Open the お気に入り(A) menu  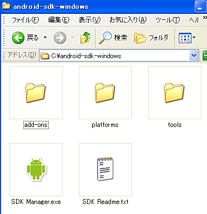(128, 20)
